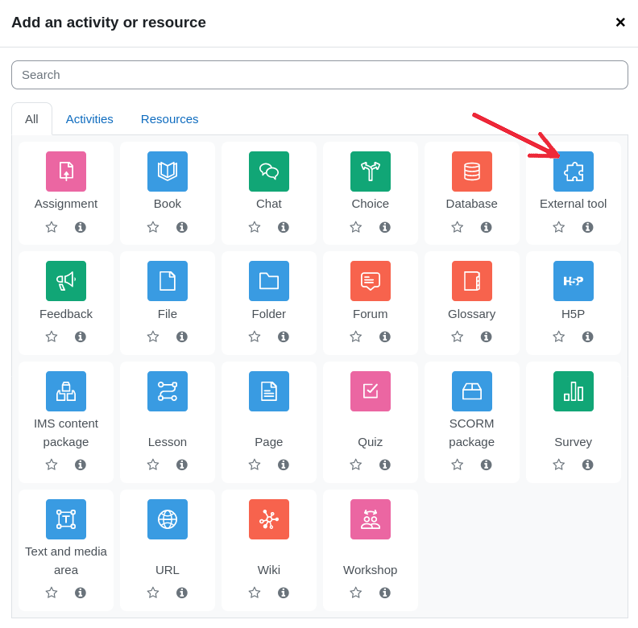The width and height of the screenshot is (638, 628).
Task: Add an H5P activity
Action: click(x=574, y=281)
